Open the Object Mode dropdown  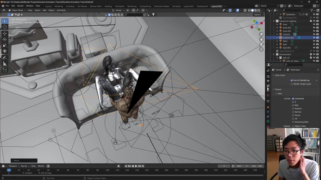[x=17, y=10]
